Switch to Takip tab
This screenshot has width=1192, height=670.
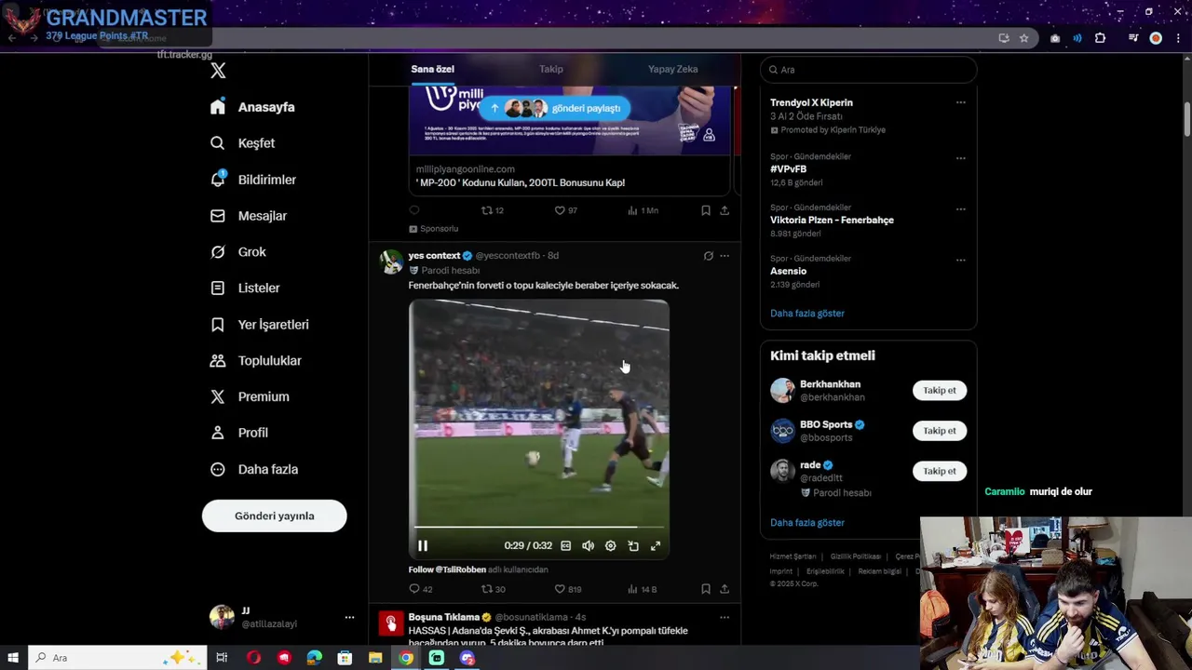[551, 69]
